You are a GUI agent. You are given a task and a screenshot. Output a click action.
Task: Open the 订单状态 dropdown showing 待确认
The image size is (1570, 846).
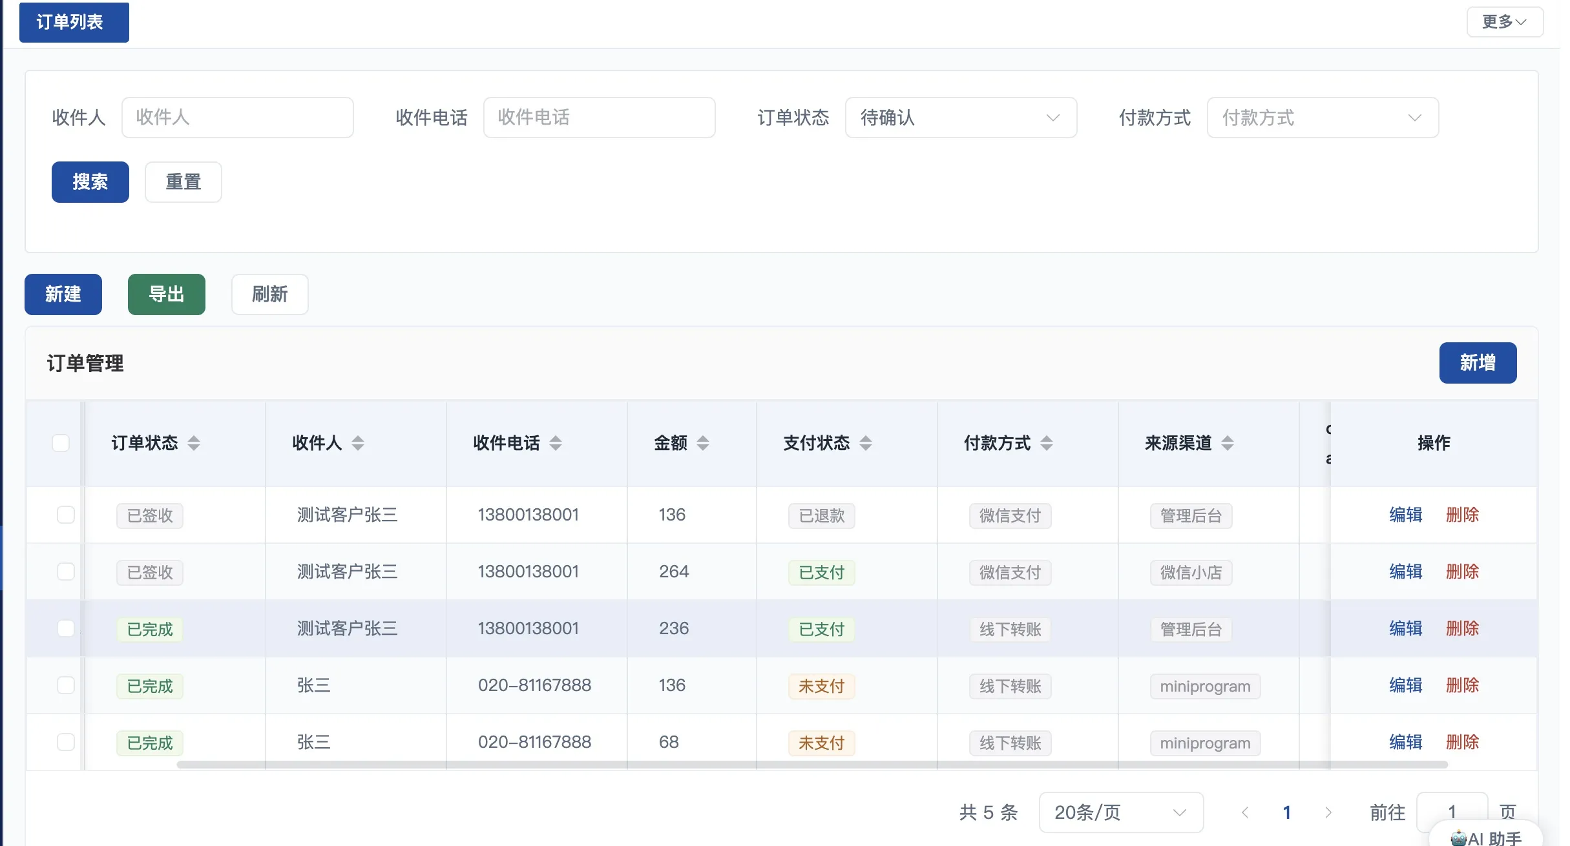click(961, 118)
